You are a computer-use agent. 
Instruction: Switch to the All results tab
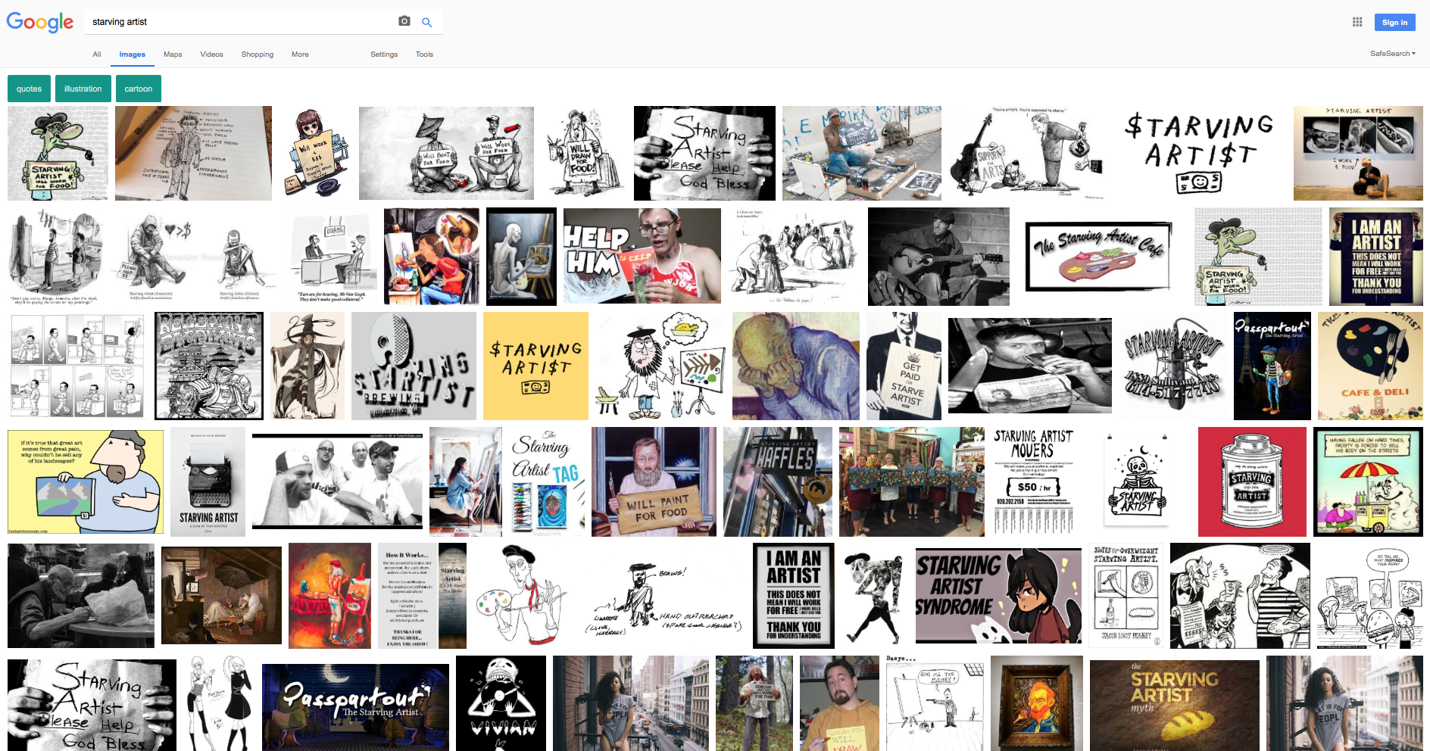click(x=97, y=55)
